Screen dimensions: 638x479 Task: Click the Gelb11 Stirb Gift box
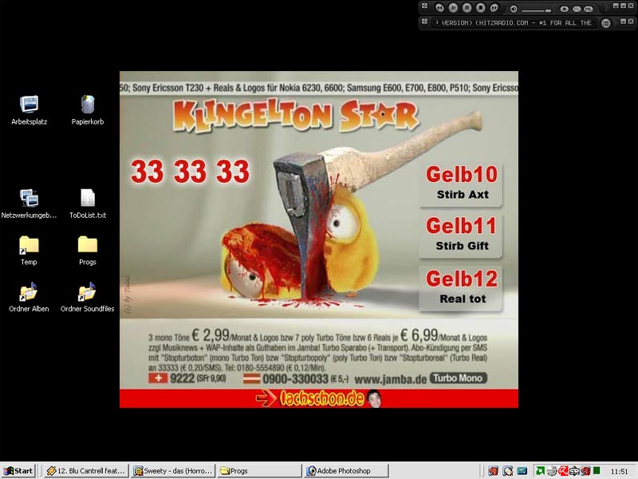point(461,236)
